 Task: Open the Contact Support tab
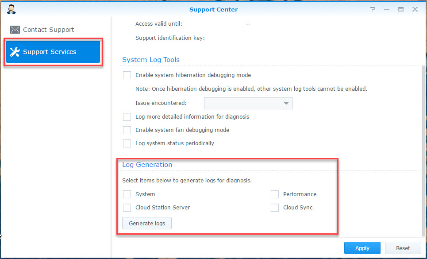click(49, 30)
